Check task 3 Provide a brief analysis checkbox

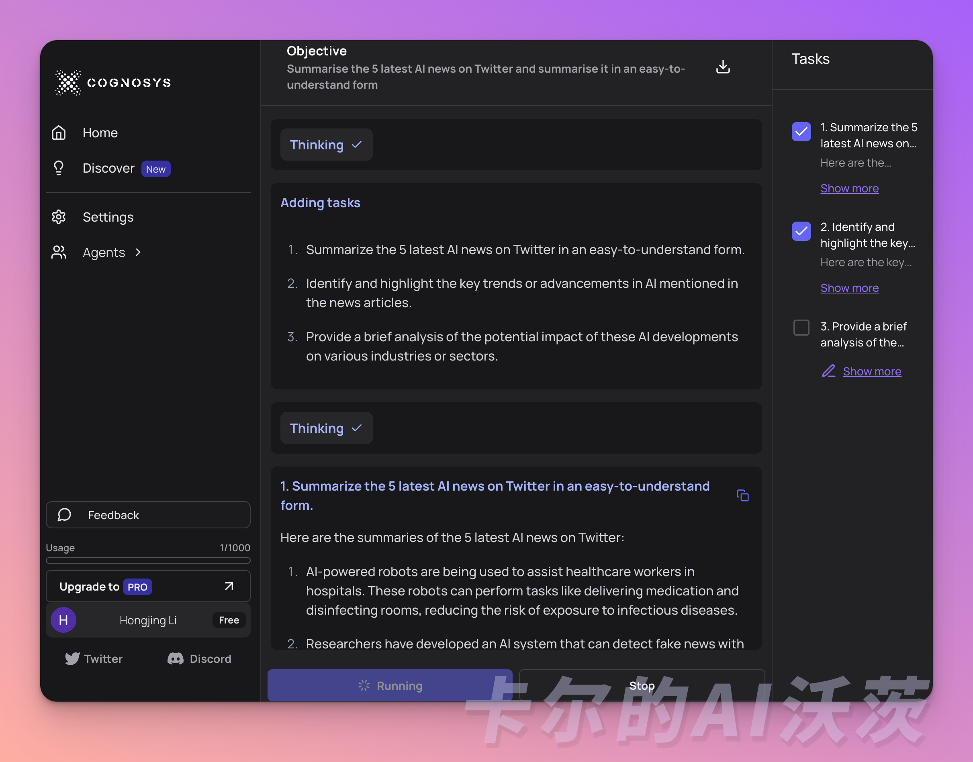coord(801,328)
